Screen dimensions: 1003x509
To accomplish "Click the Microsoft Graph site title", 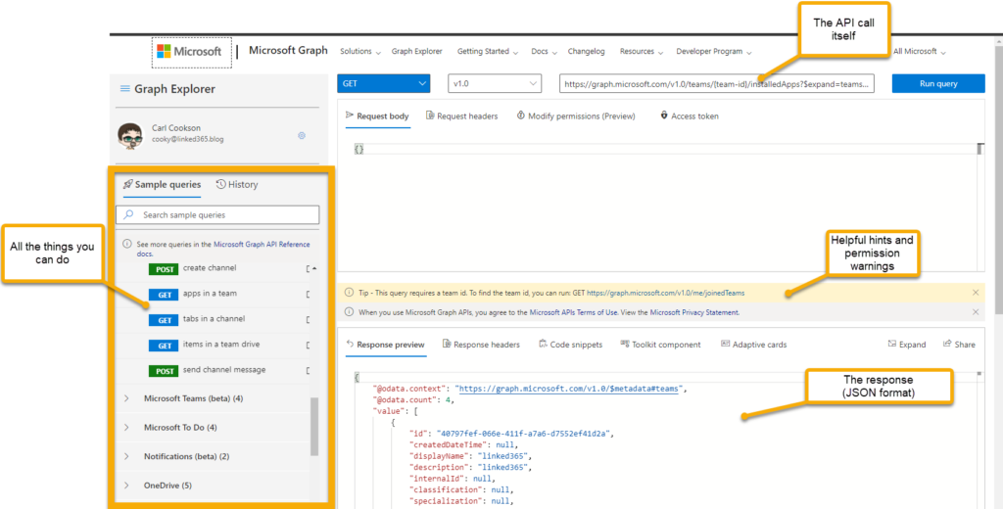I will [x=288, y=51].
